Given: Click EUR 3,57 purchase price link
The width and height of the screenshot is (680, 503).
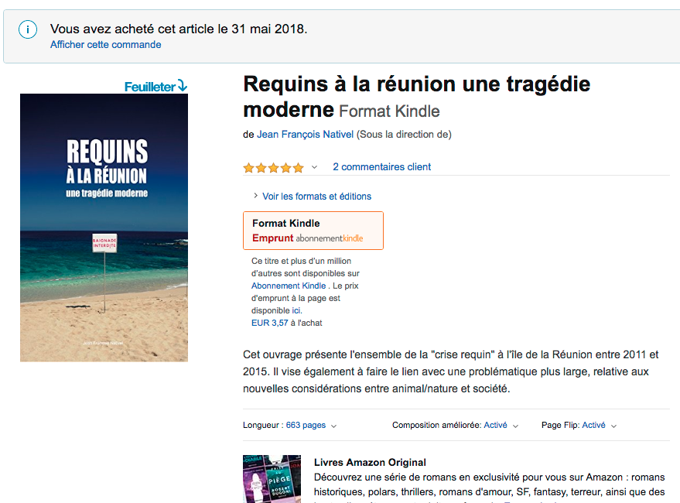Looking at the screenshot, I should coord(270,323).
